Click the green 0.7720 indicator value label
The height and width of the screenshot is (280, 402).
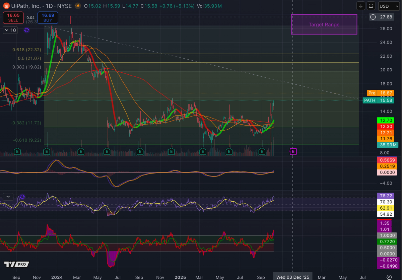click(x=387, y=241)
